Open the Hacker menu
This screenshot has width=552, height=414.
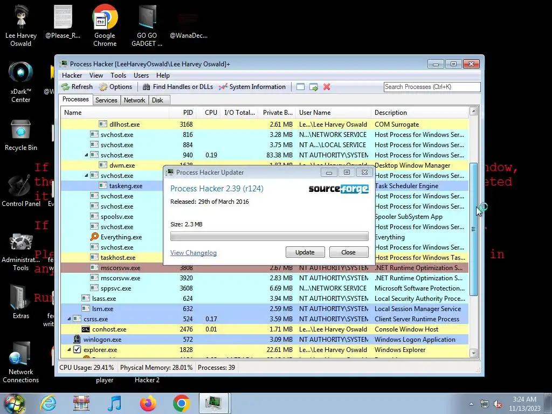(x=72, y=75)
